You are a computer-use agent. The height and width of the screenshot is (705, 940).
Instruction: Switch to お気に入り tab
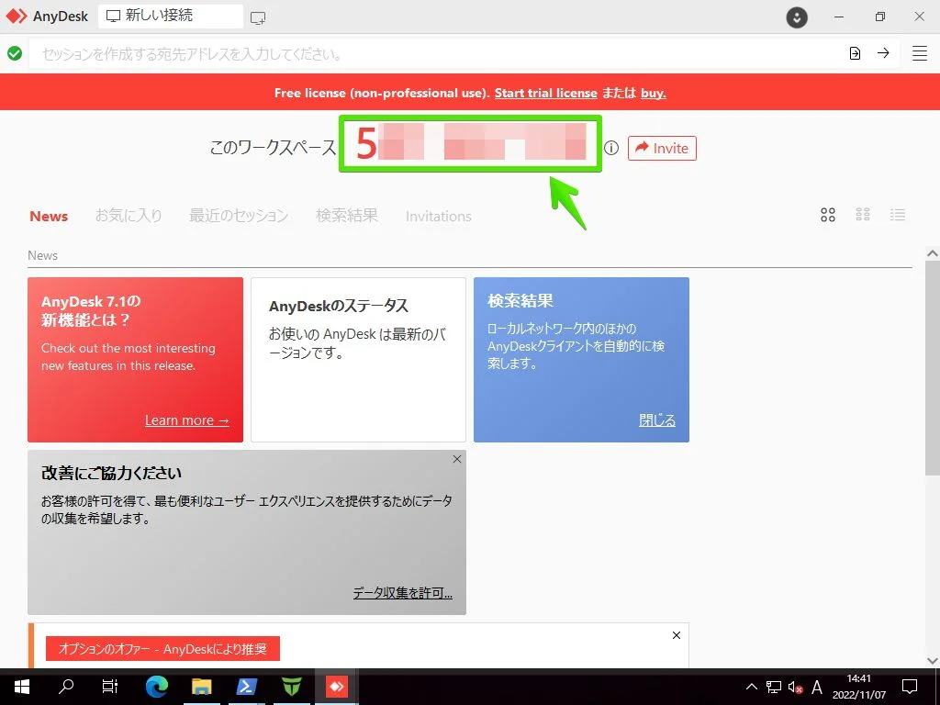pos(129,215)
